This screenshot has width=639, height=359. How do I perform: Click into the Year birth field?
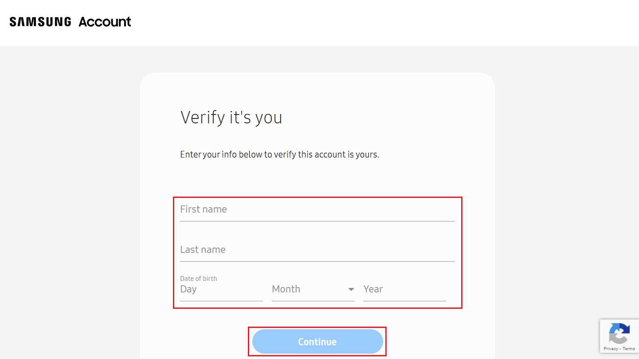404,289
